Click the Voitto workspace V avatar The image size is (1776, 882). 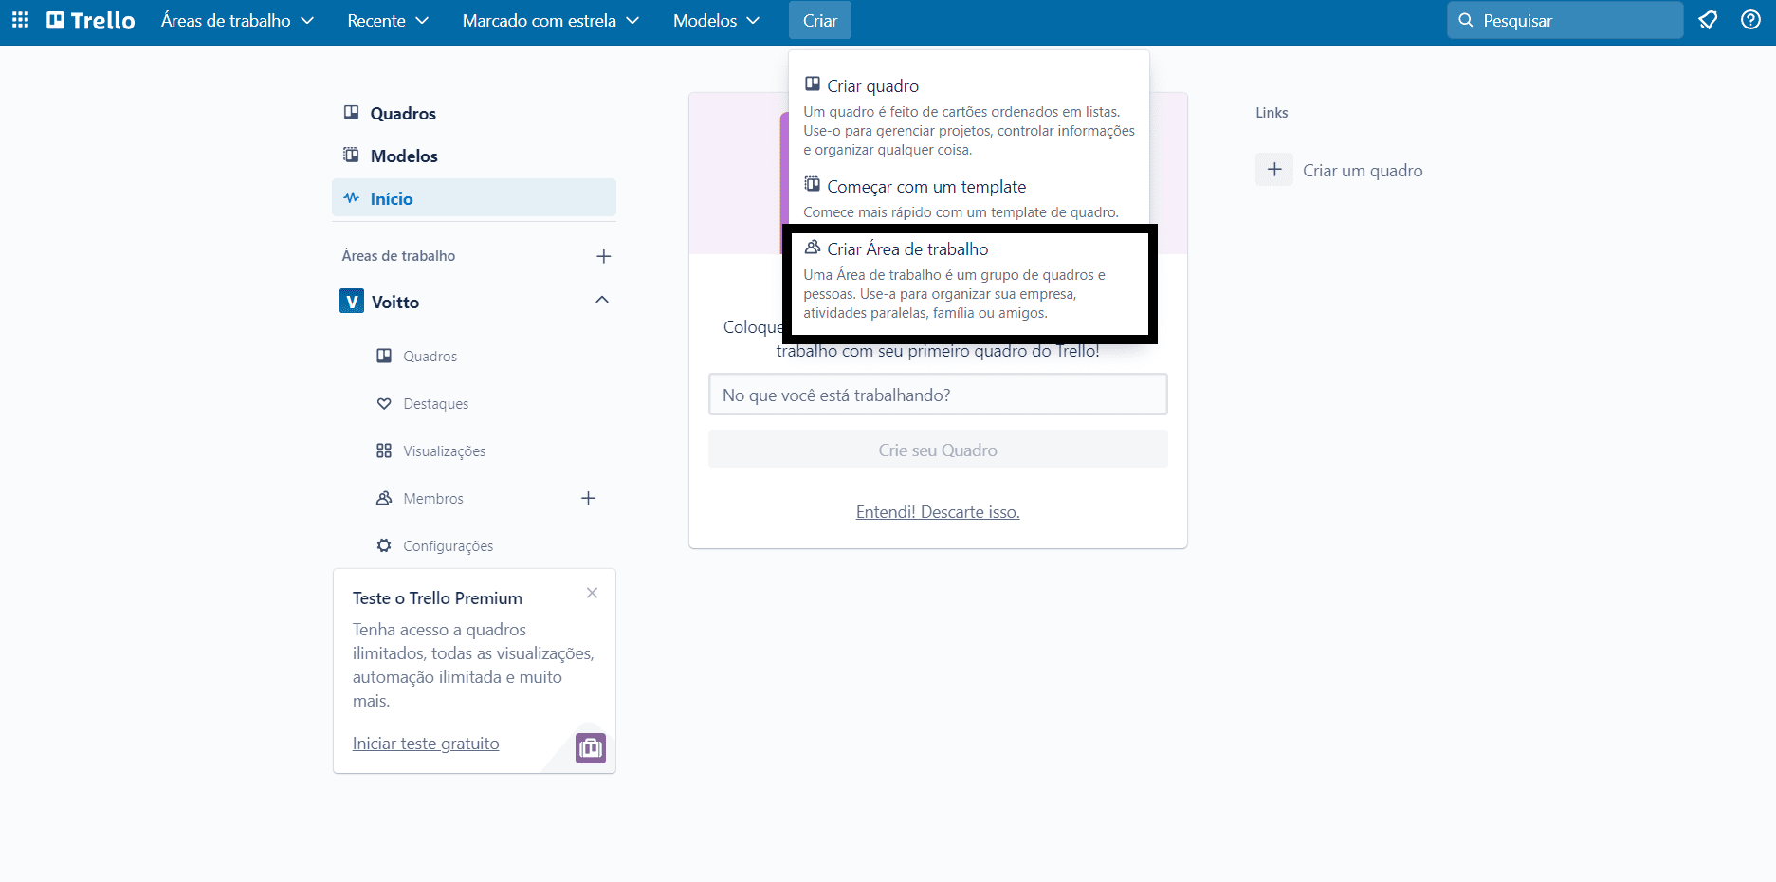(x=352, y=302)
